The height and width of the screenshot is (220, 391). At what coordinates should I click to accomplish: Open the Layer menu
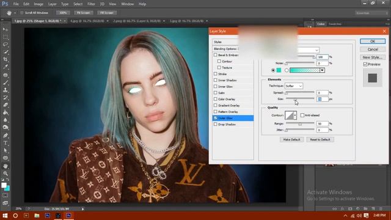tap(52, 4)
